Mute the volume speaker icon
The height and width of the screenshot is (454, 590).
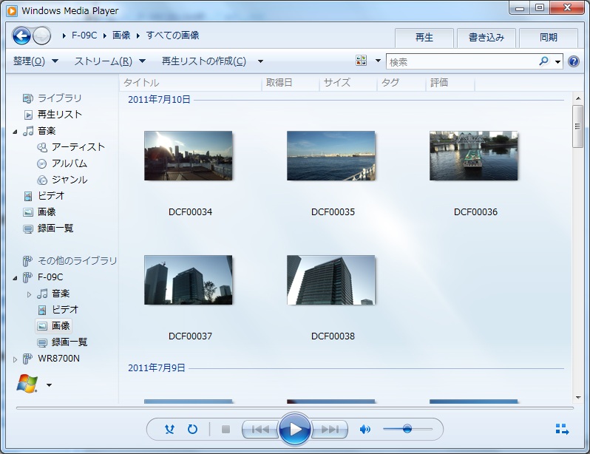pyautogui.click(x=364, y=429)
